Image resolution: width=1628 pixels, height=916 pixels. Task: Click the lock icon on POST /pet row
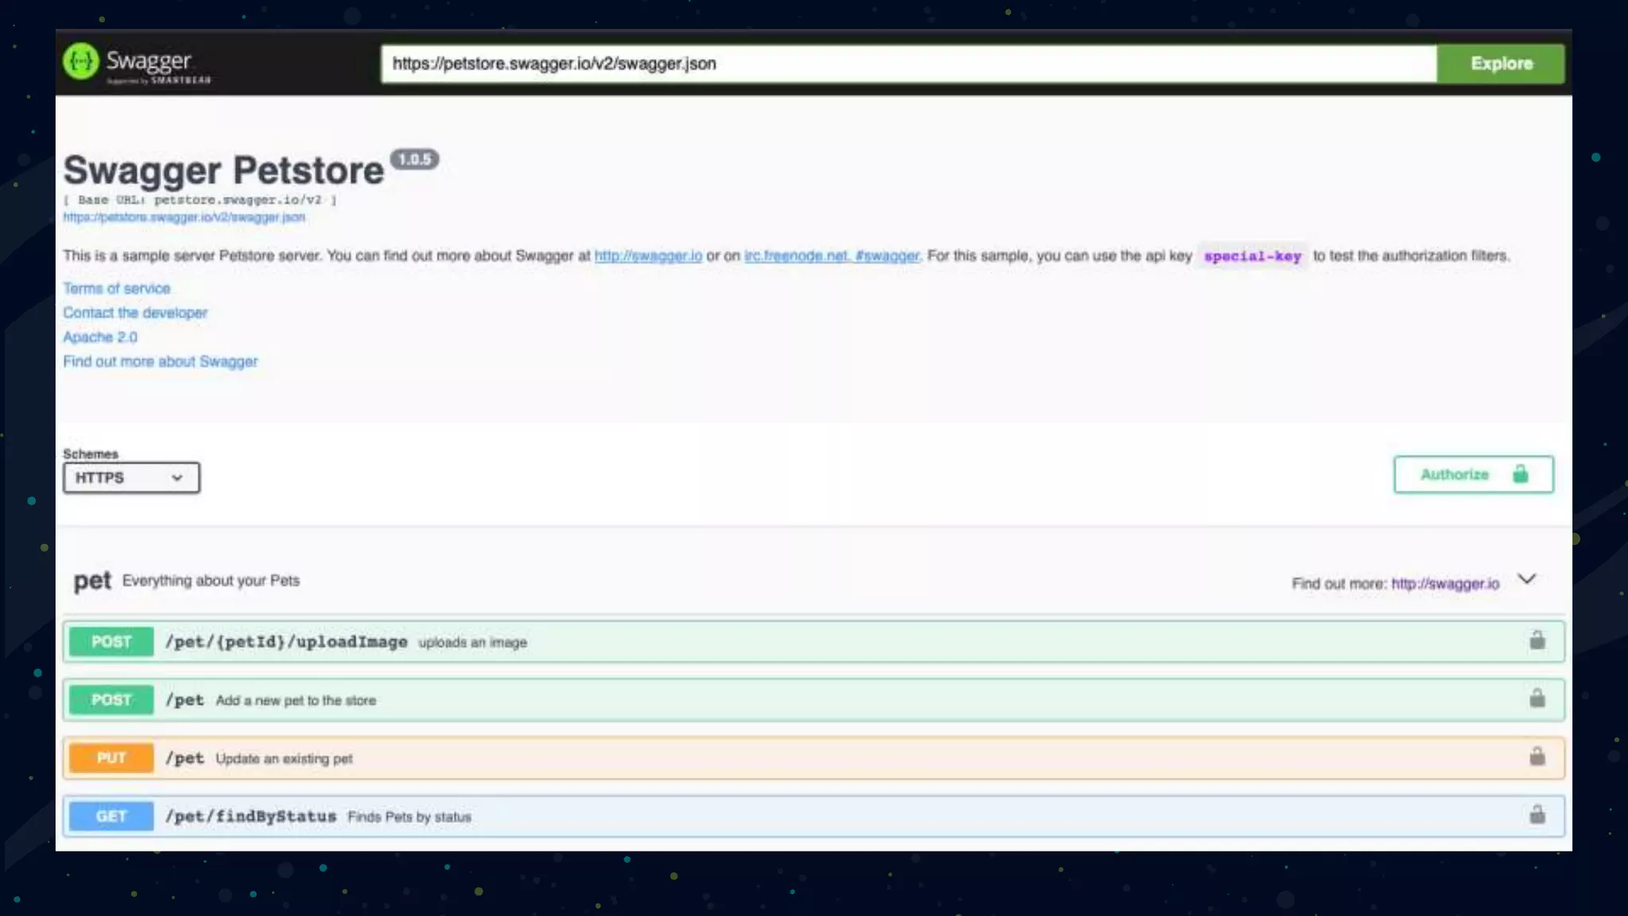(1537, 699)
